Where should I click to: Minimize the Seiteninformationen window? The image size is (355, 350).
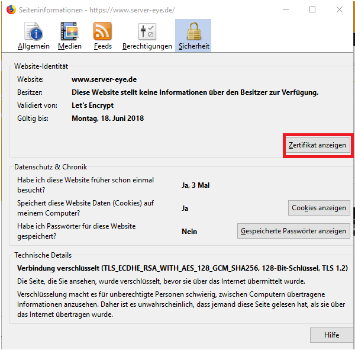click(286, 9)
